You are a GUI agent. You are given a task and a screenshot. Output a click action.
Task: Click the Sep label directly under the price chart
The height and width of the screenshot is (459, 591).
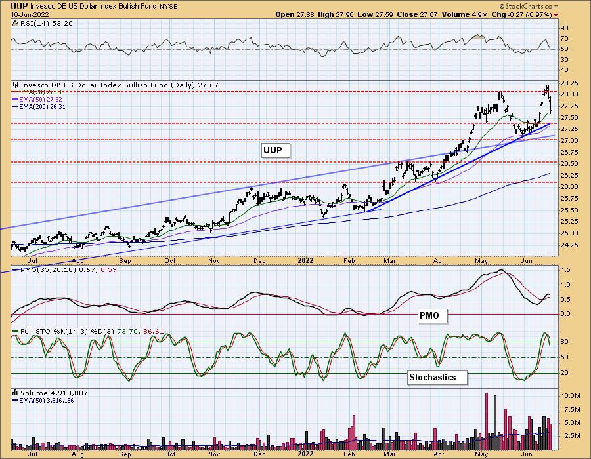click(125, 260)
